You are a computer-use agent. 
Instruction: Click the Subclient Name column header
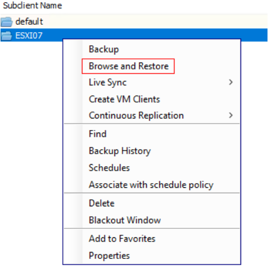coord(33,6)
